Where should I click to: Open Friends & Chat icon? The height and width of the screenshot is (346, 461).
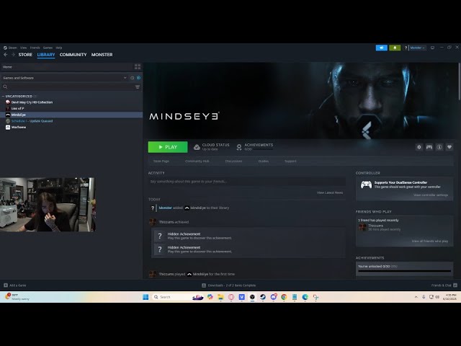pos(455,285)
